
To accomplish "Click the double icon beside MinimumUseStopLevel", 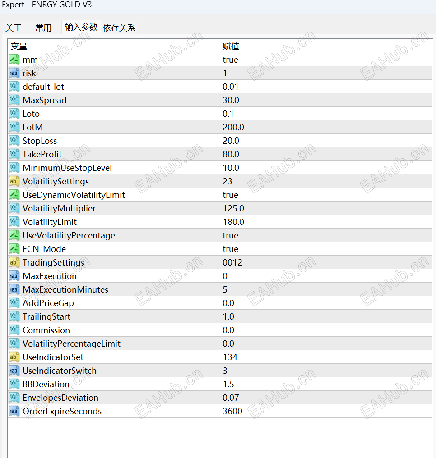I will tap(14, 168).
